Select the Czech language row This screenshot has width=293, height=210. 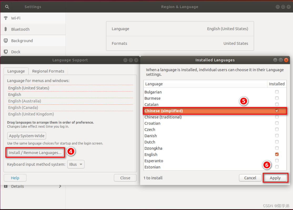click(x=215, y=130)
